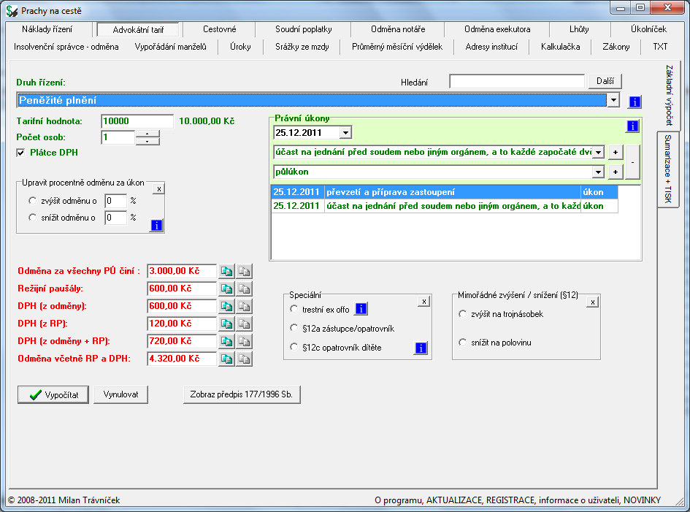Copy the 'Odměna za všechny PÚ' value

227,271
